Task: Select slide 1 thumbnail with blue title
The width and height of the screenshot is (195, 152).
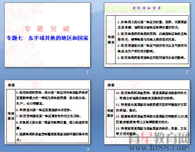Action: coord(47,35)
